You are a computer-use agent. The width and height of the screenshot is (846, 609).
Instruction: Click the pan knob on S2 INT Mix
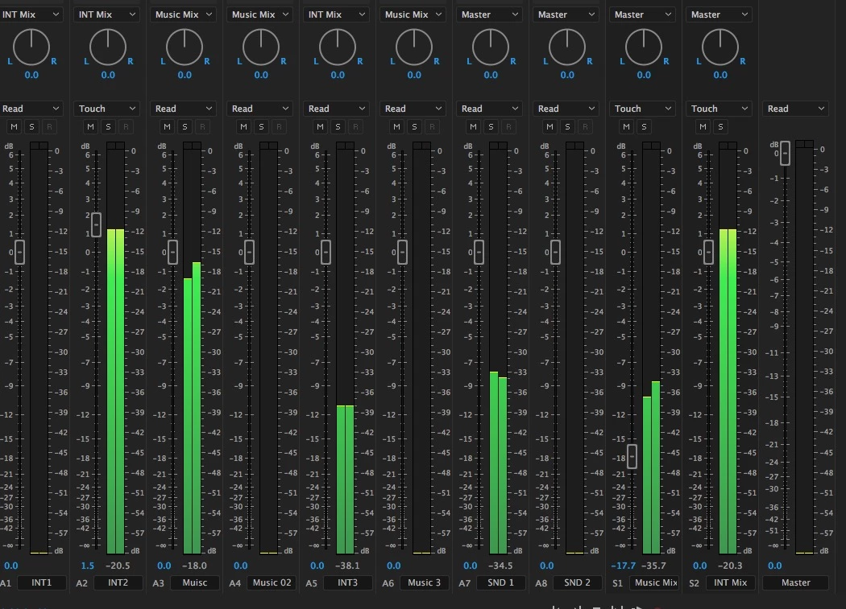720,47
